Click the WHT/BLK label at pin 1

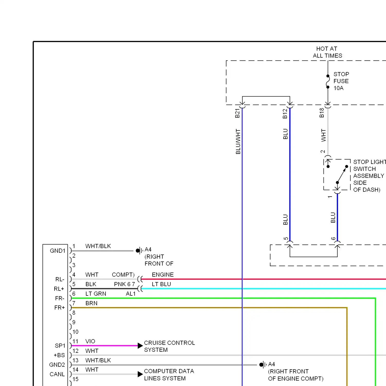tap(98, 246)
